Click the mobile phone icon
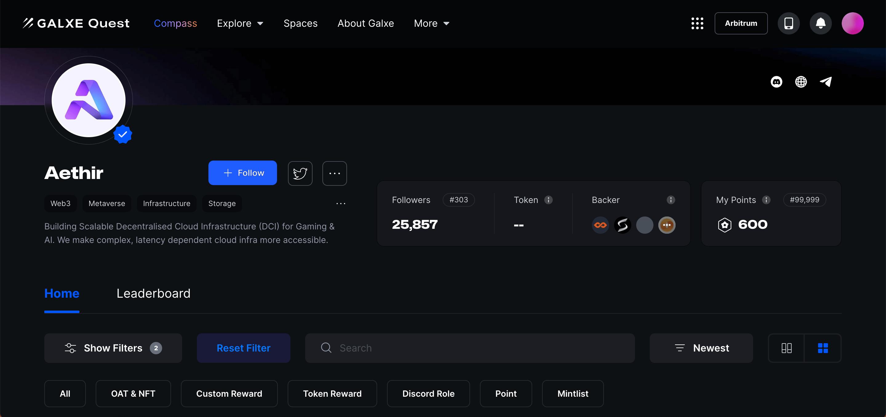This screenshot has height=417, width=886. [788, 23]
